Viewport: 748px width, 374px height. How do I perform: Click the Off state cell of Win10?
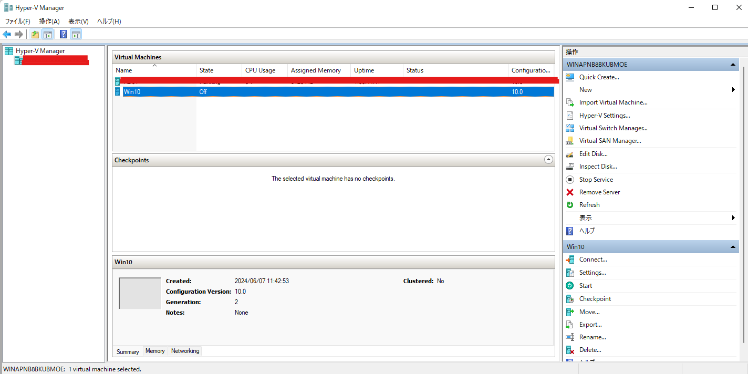click(203, 92)
